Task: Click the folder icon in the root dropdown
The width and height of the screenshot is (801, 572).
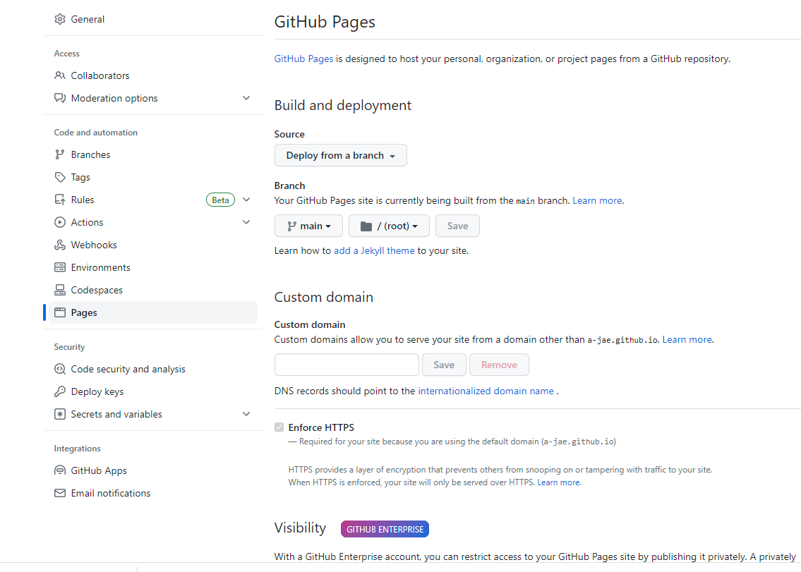Action: pos(366,226)
